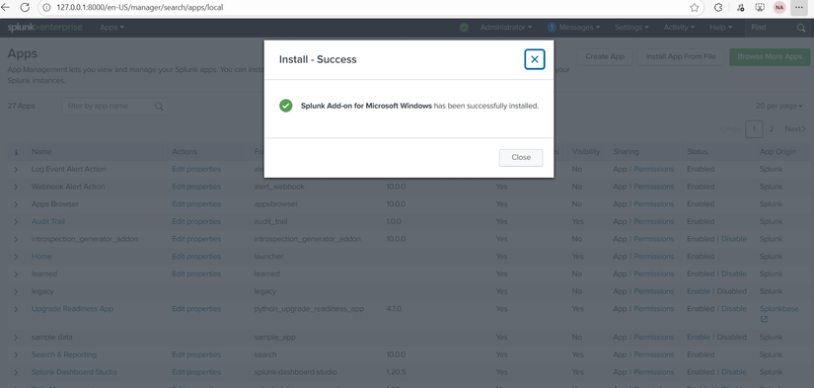Screen dimensions: 814x388
Task: Expand the Home app row
Action: pos(16,257)
